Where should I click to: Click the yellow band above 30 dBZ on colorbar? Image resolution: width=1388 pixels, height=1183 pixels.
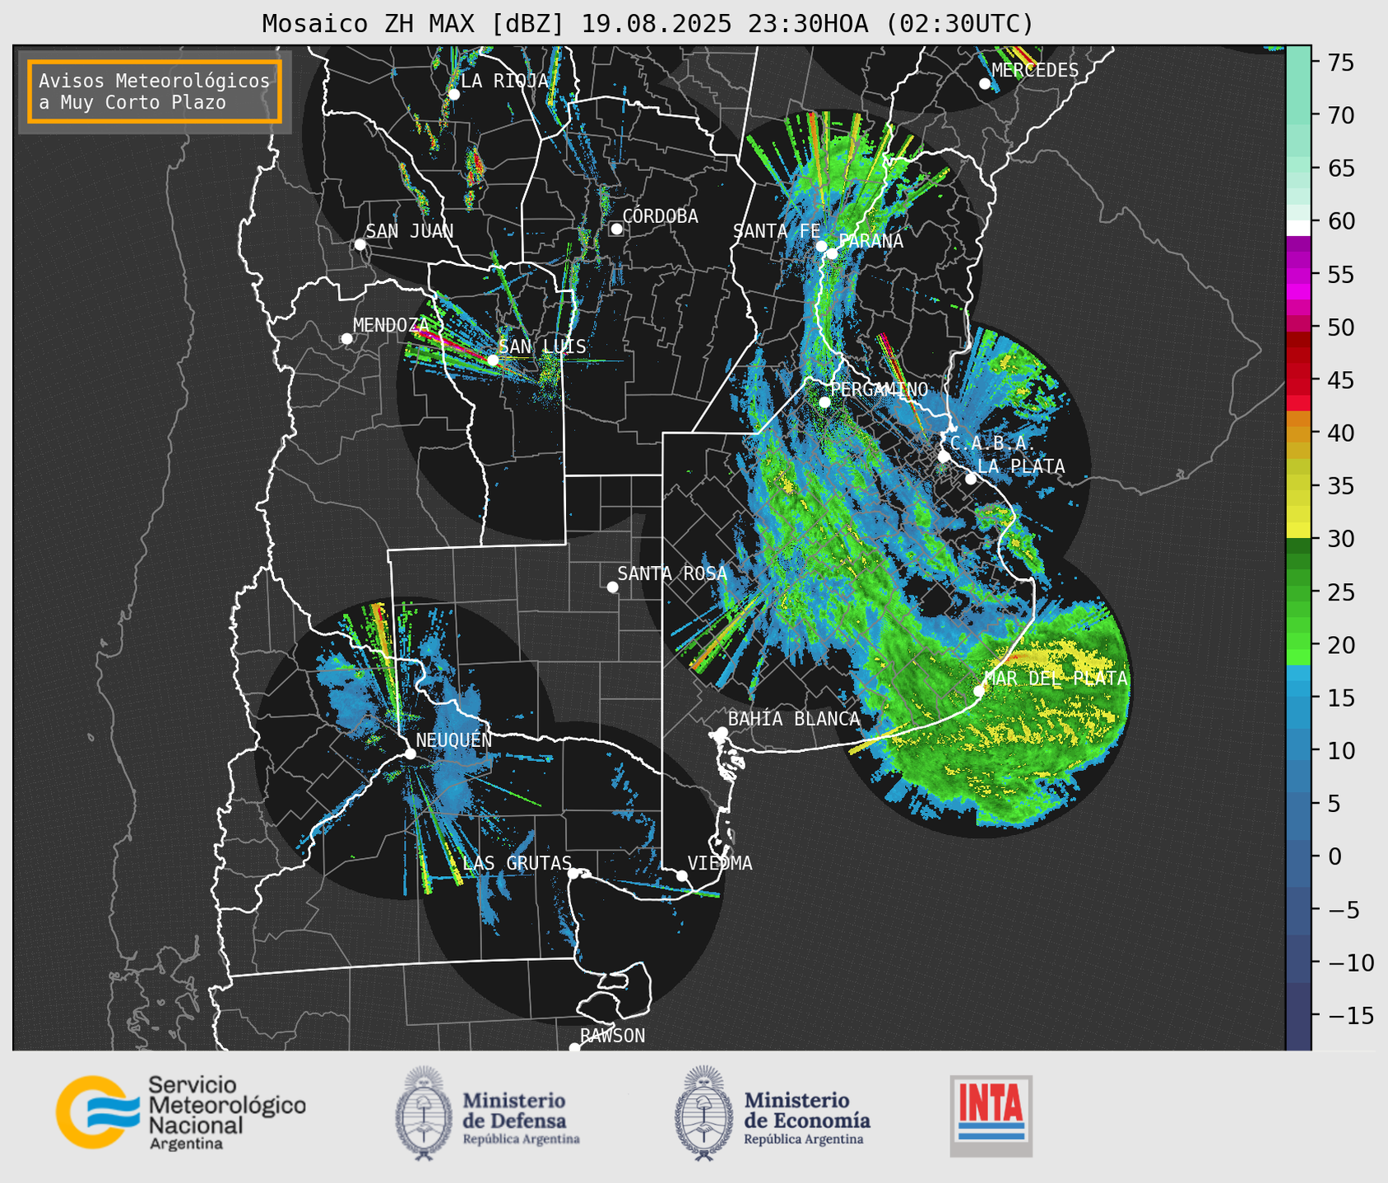1298,530
